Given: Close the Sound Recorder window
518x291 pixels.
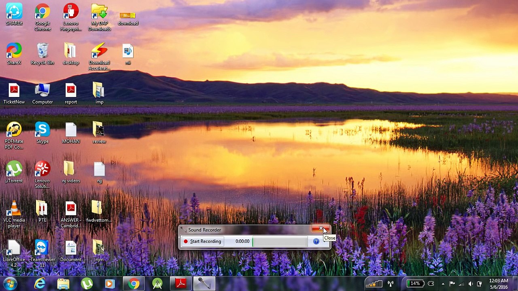Looking at the screenshot, I should pos(321,229).
